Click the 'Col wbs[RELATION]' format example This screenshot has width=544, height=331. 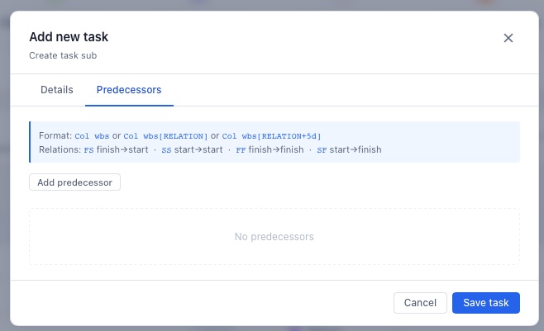click(165, 136)
